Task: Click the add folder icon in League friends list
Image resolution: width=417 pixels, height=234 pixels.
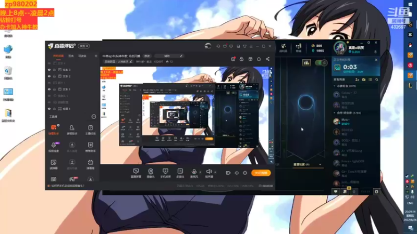Action: coord(364,80)
